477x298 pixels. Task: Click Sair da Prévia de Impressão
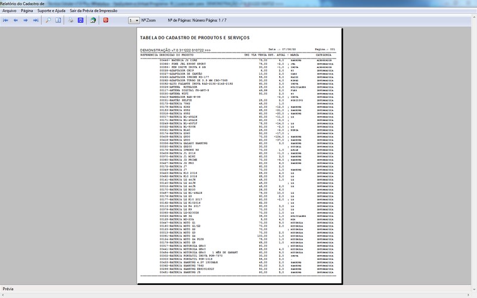[x=94, y=11]
